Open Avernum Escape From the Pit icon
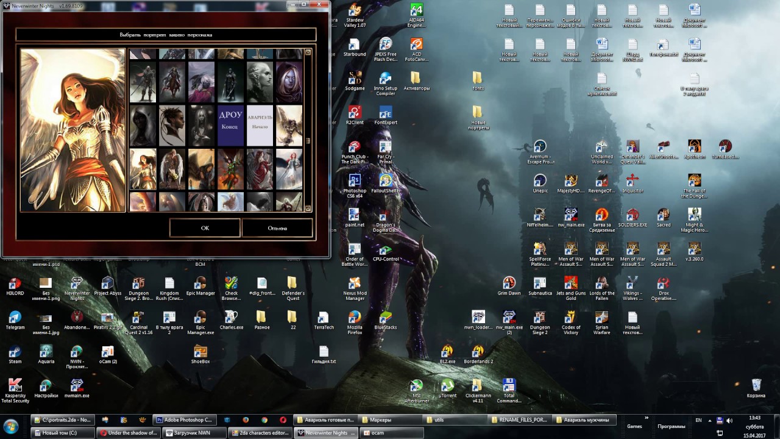 pos(540,152)
